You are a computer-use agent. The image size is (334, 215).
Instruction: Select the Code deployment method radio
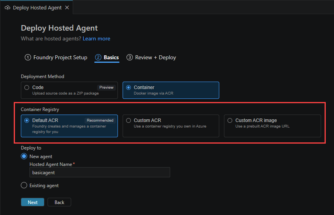click(x=27, y=87)
